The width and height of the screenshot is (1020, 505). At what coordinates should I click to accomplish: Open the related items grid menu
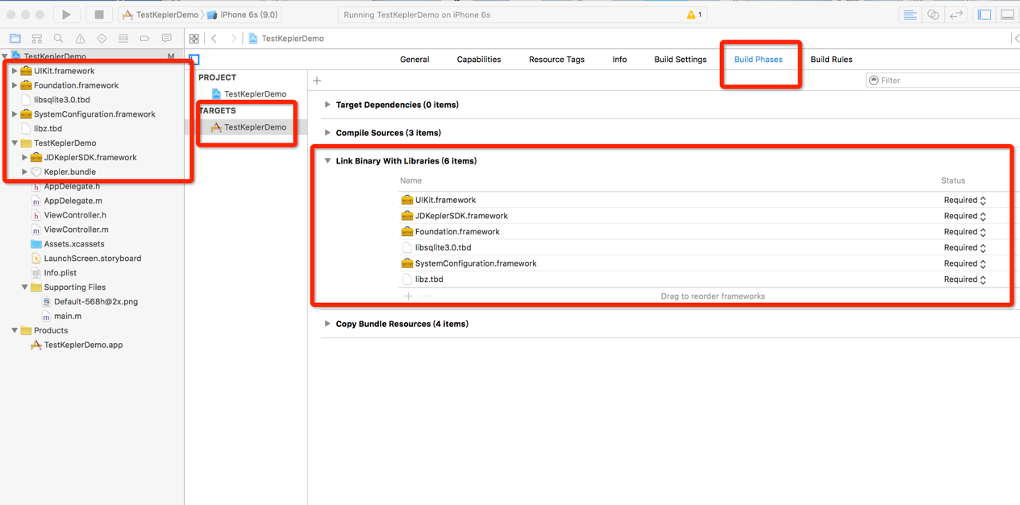tap(194, 39)
